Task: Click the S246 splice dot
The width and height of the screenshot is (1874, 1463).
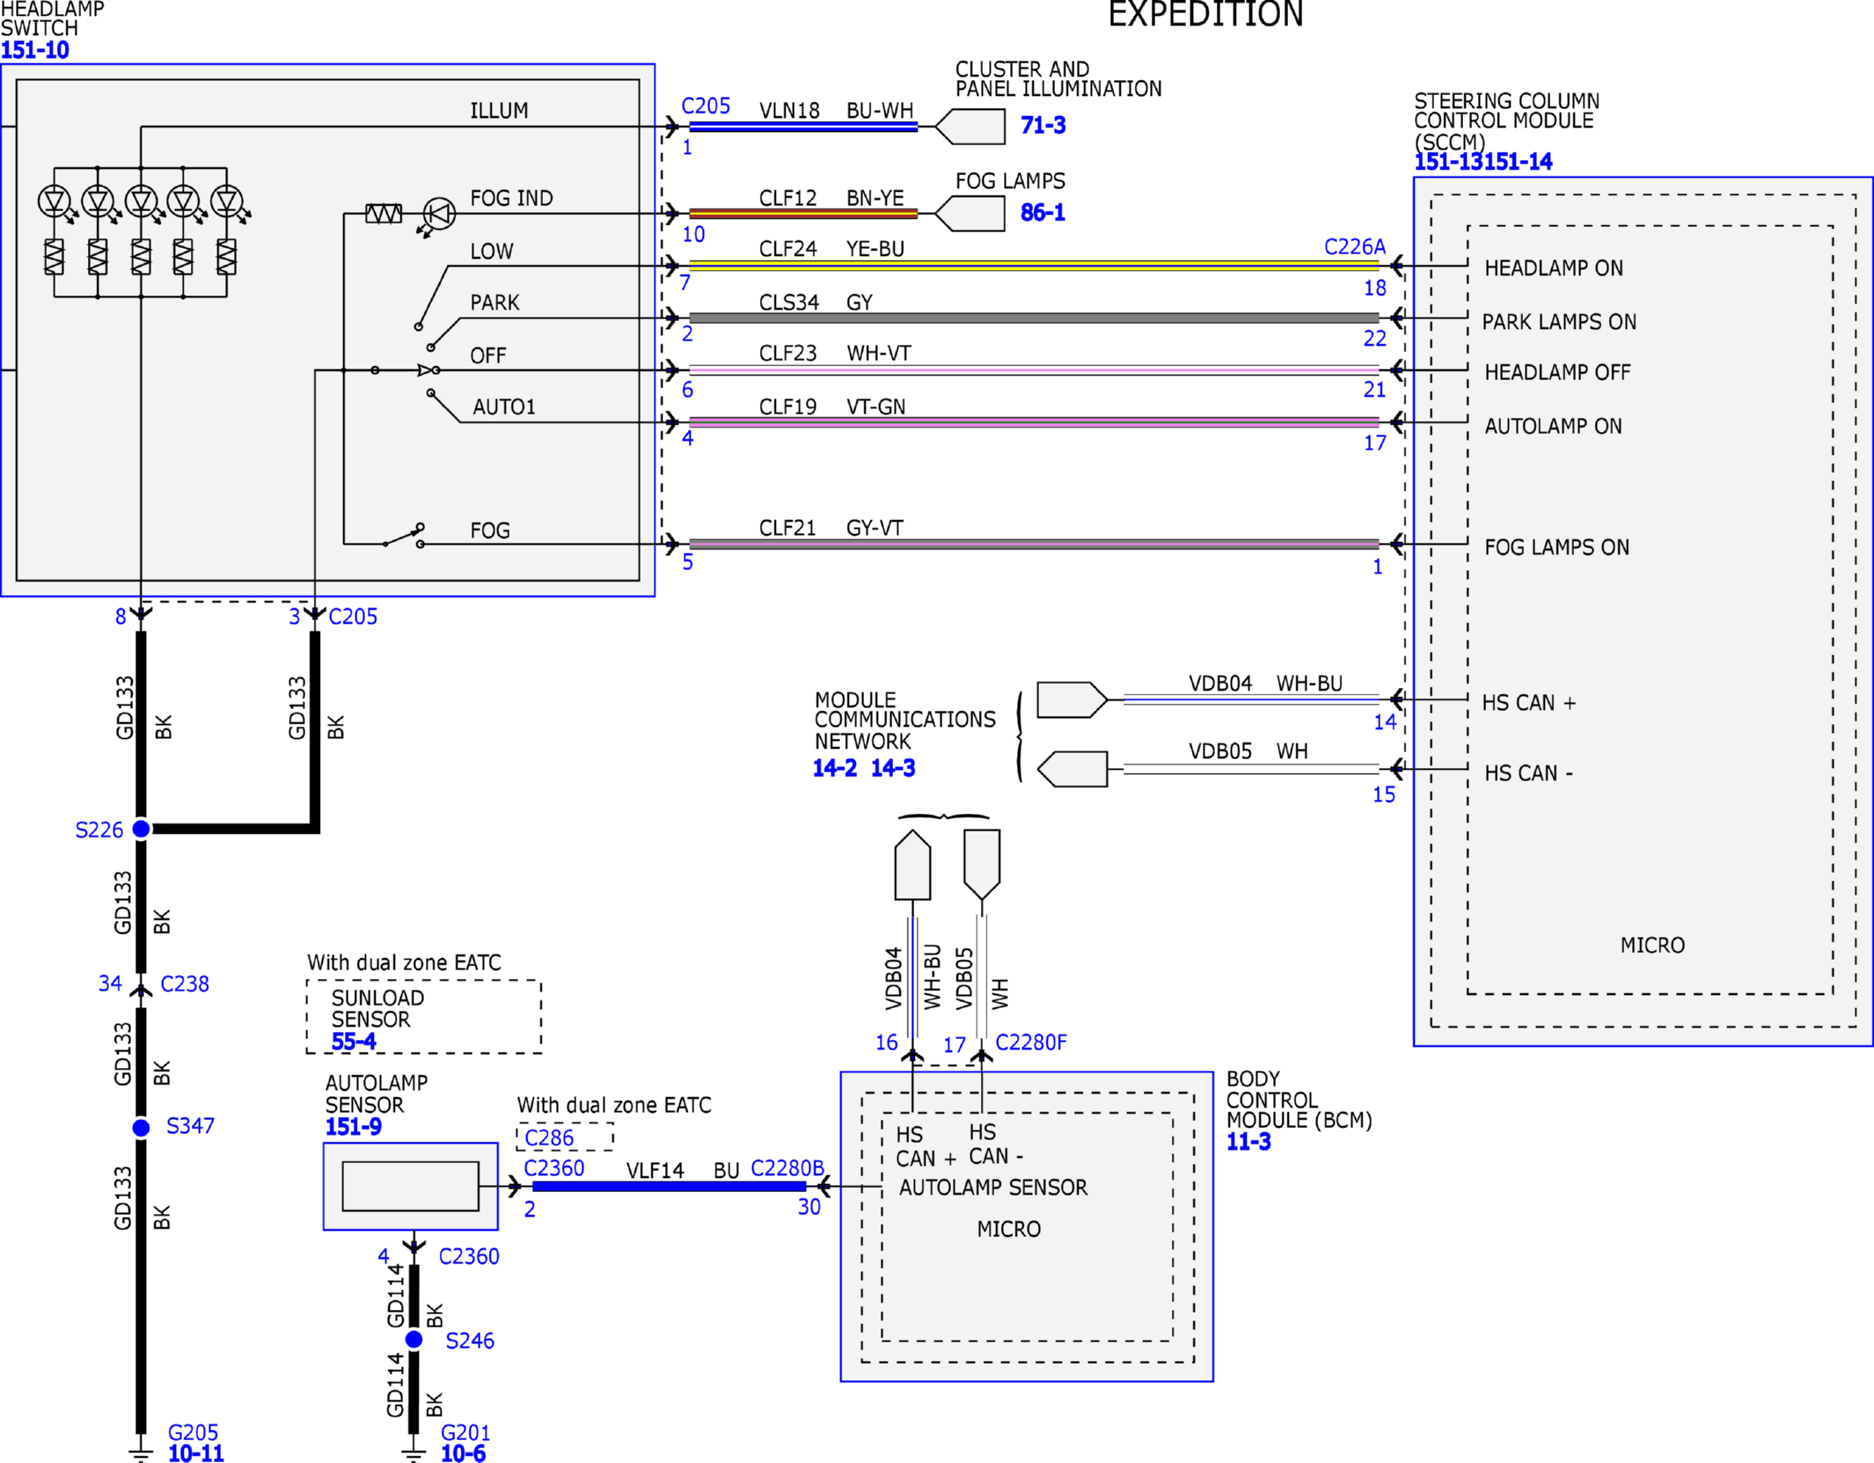Action: (414, 1340)
